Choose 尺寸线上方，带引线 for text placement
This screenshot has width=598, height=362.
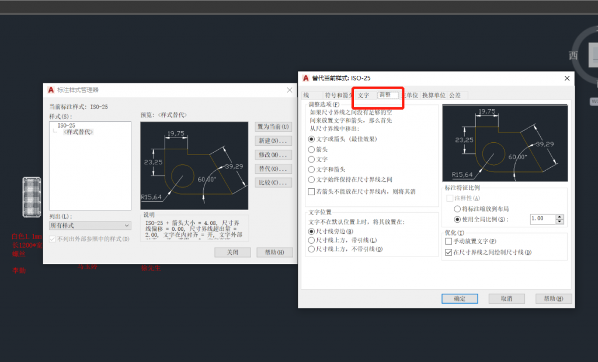tap(311, 240)
